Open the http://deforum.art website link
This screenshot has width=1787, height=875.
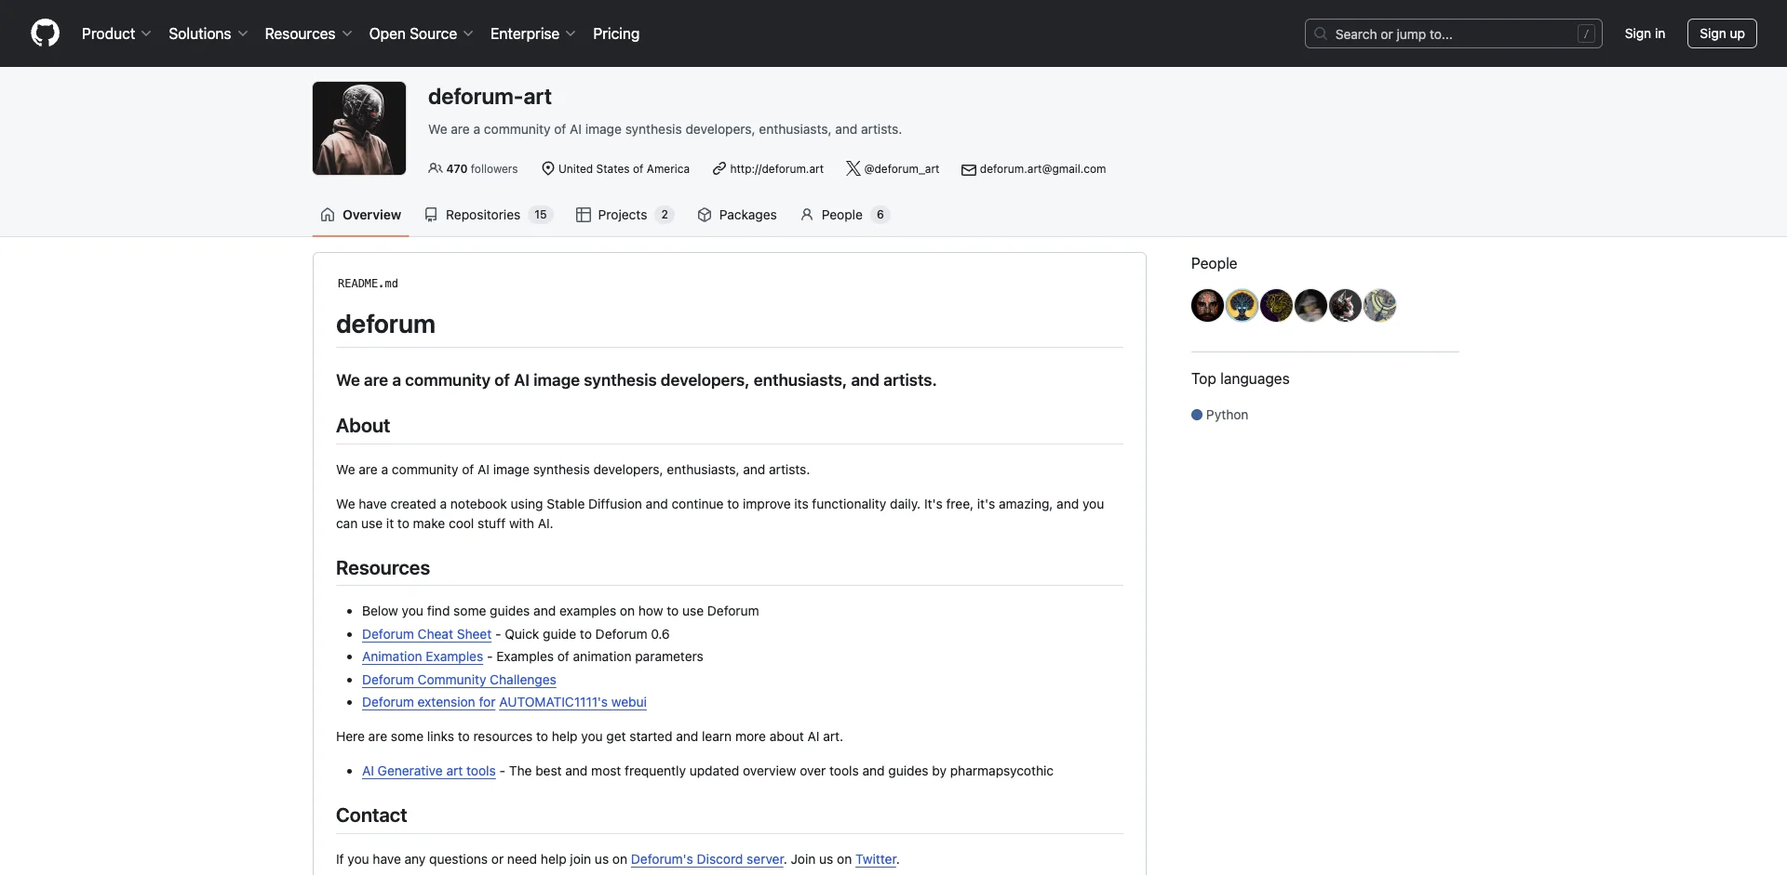776,169
